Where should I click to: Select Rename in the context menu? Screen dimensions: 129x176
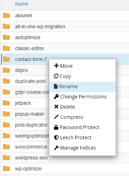pos(82,87)
